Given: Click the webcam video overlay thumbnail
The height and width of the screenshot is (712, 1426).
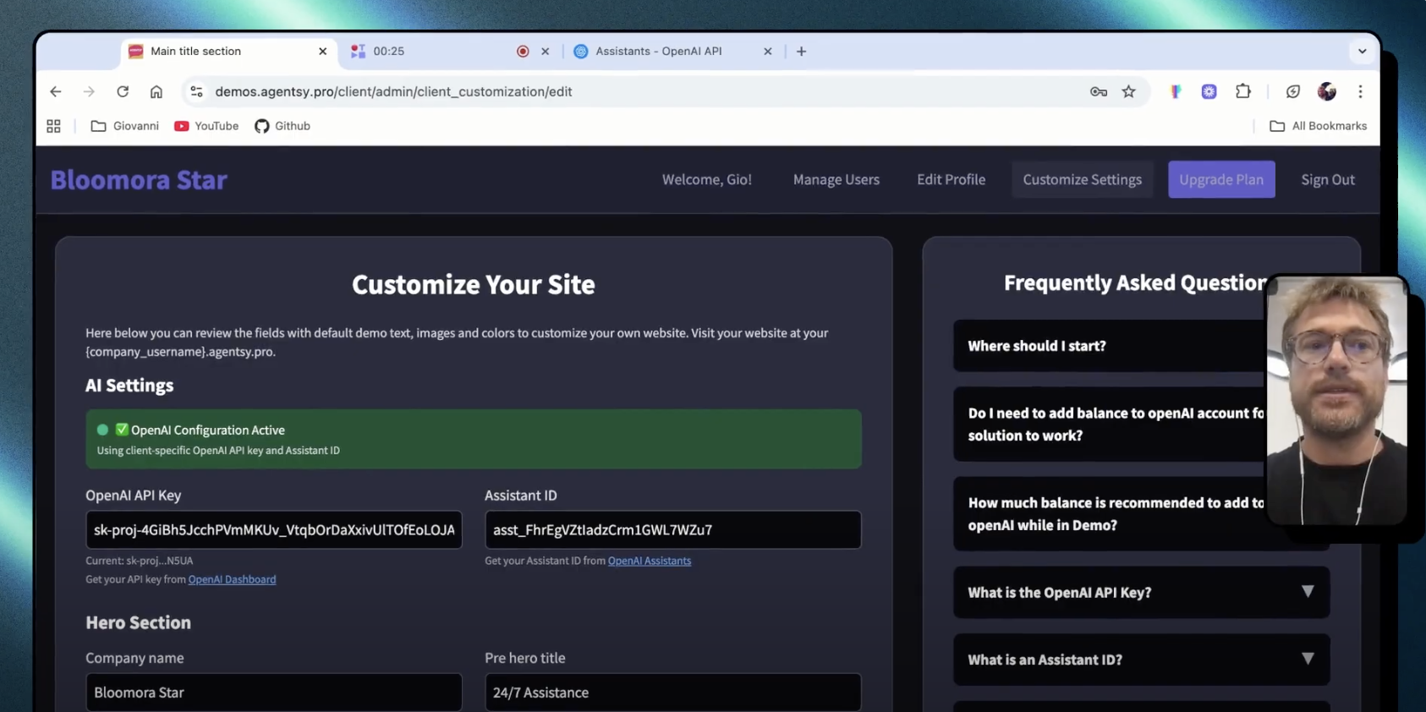Looking at the screenshot, I should click(x=1336, y=401).
